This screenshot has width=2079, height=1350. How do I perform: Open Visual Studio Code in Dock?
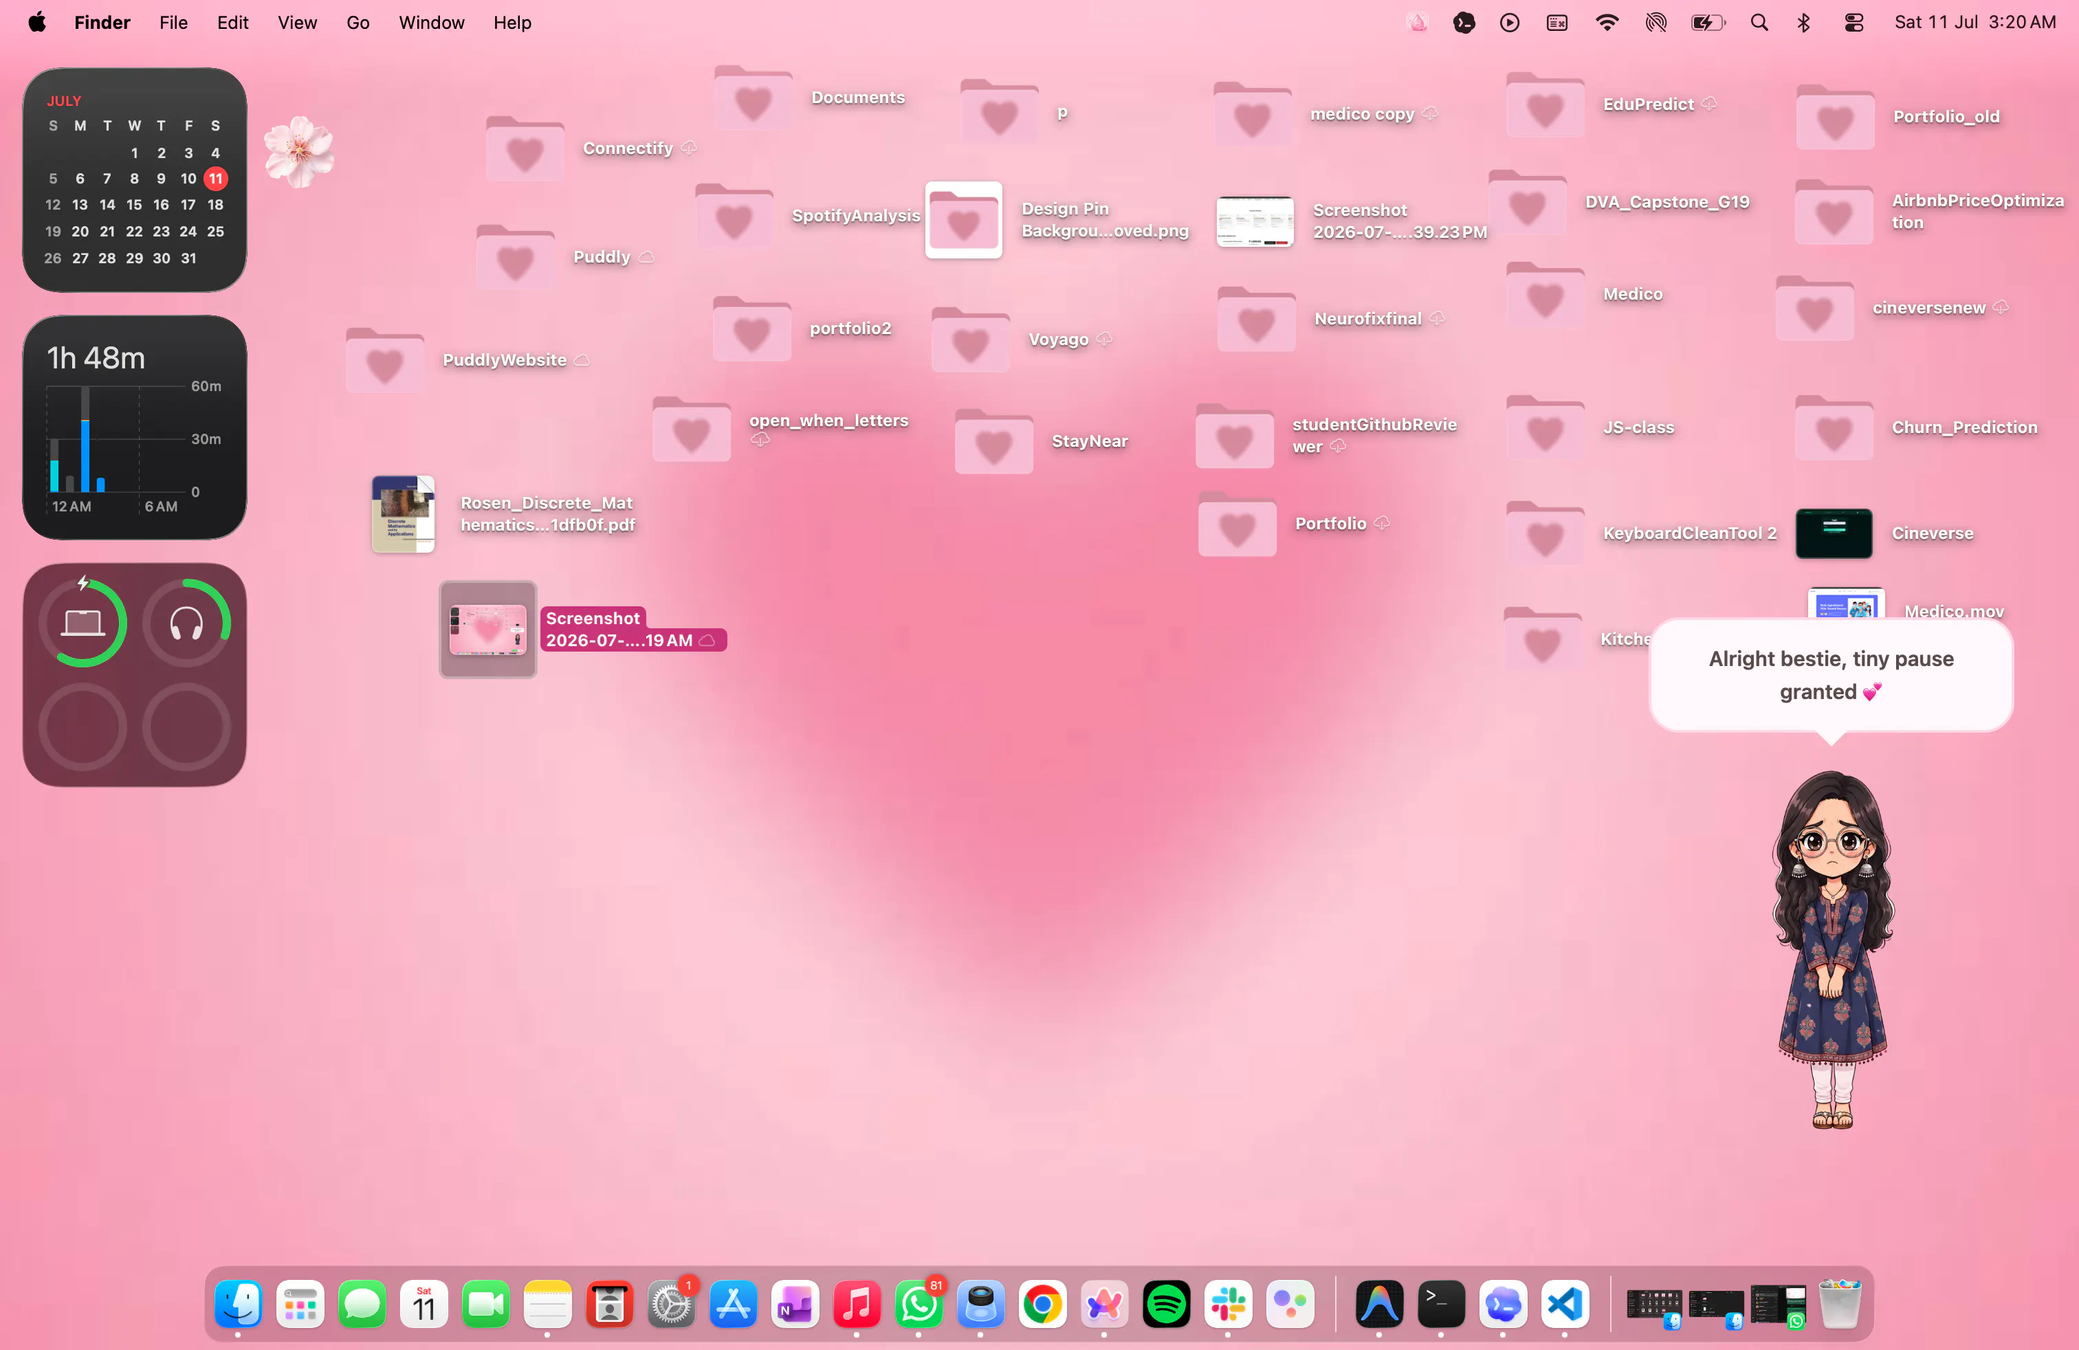(x=1565, y=1305)
